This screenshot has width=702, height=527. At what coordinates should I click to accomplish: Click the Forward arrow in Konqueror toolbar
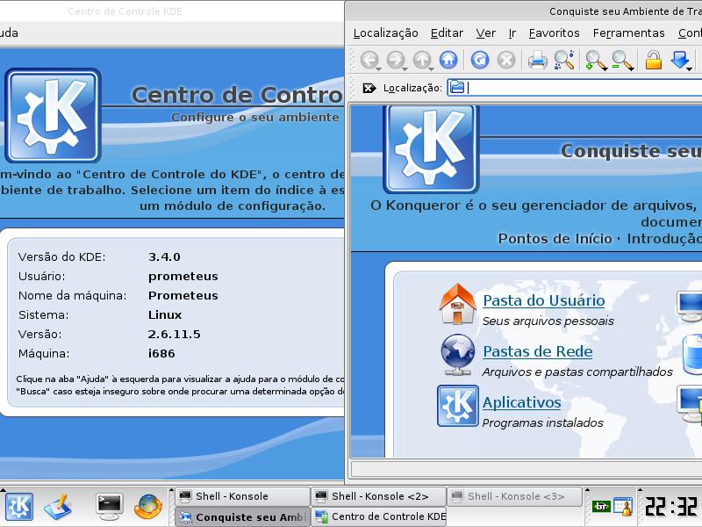(x=397, y=60)
